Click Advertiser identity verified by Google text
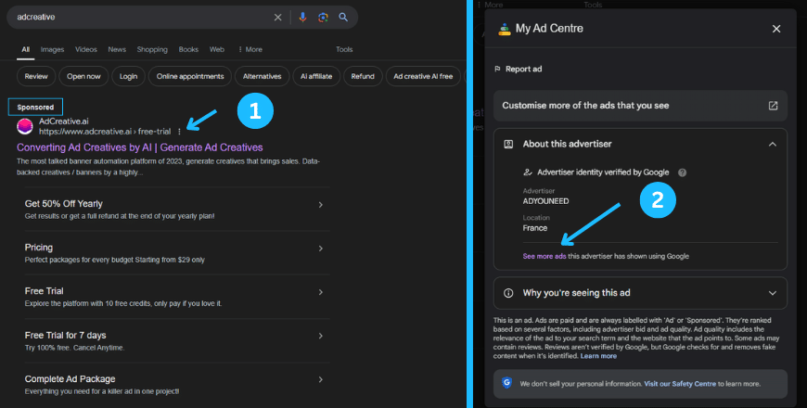807x408 pixels. [603, 172]
